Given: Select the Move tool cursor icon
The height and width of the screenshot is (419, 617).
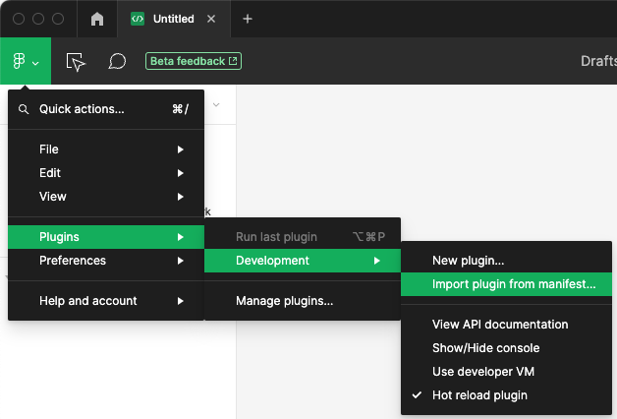Looking at the screenshot, I should point(76,61).
